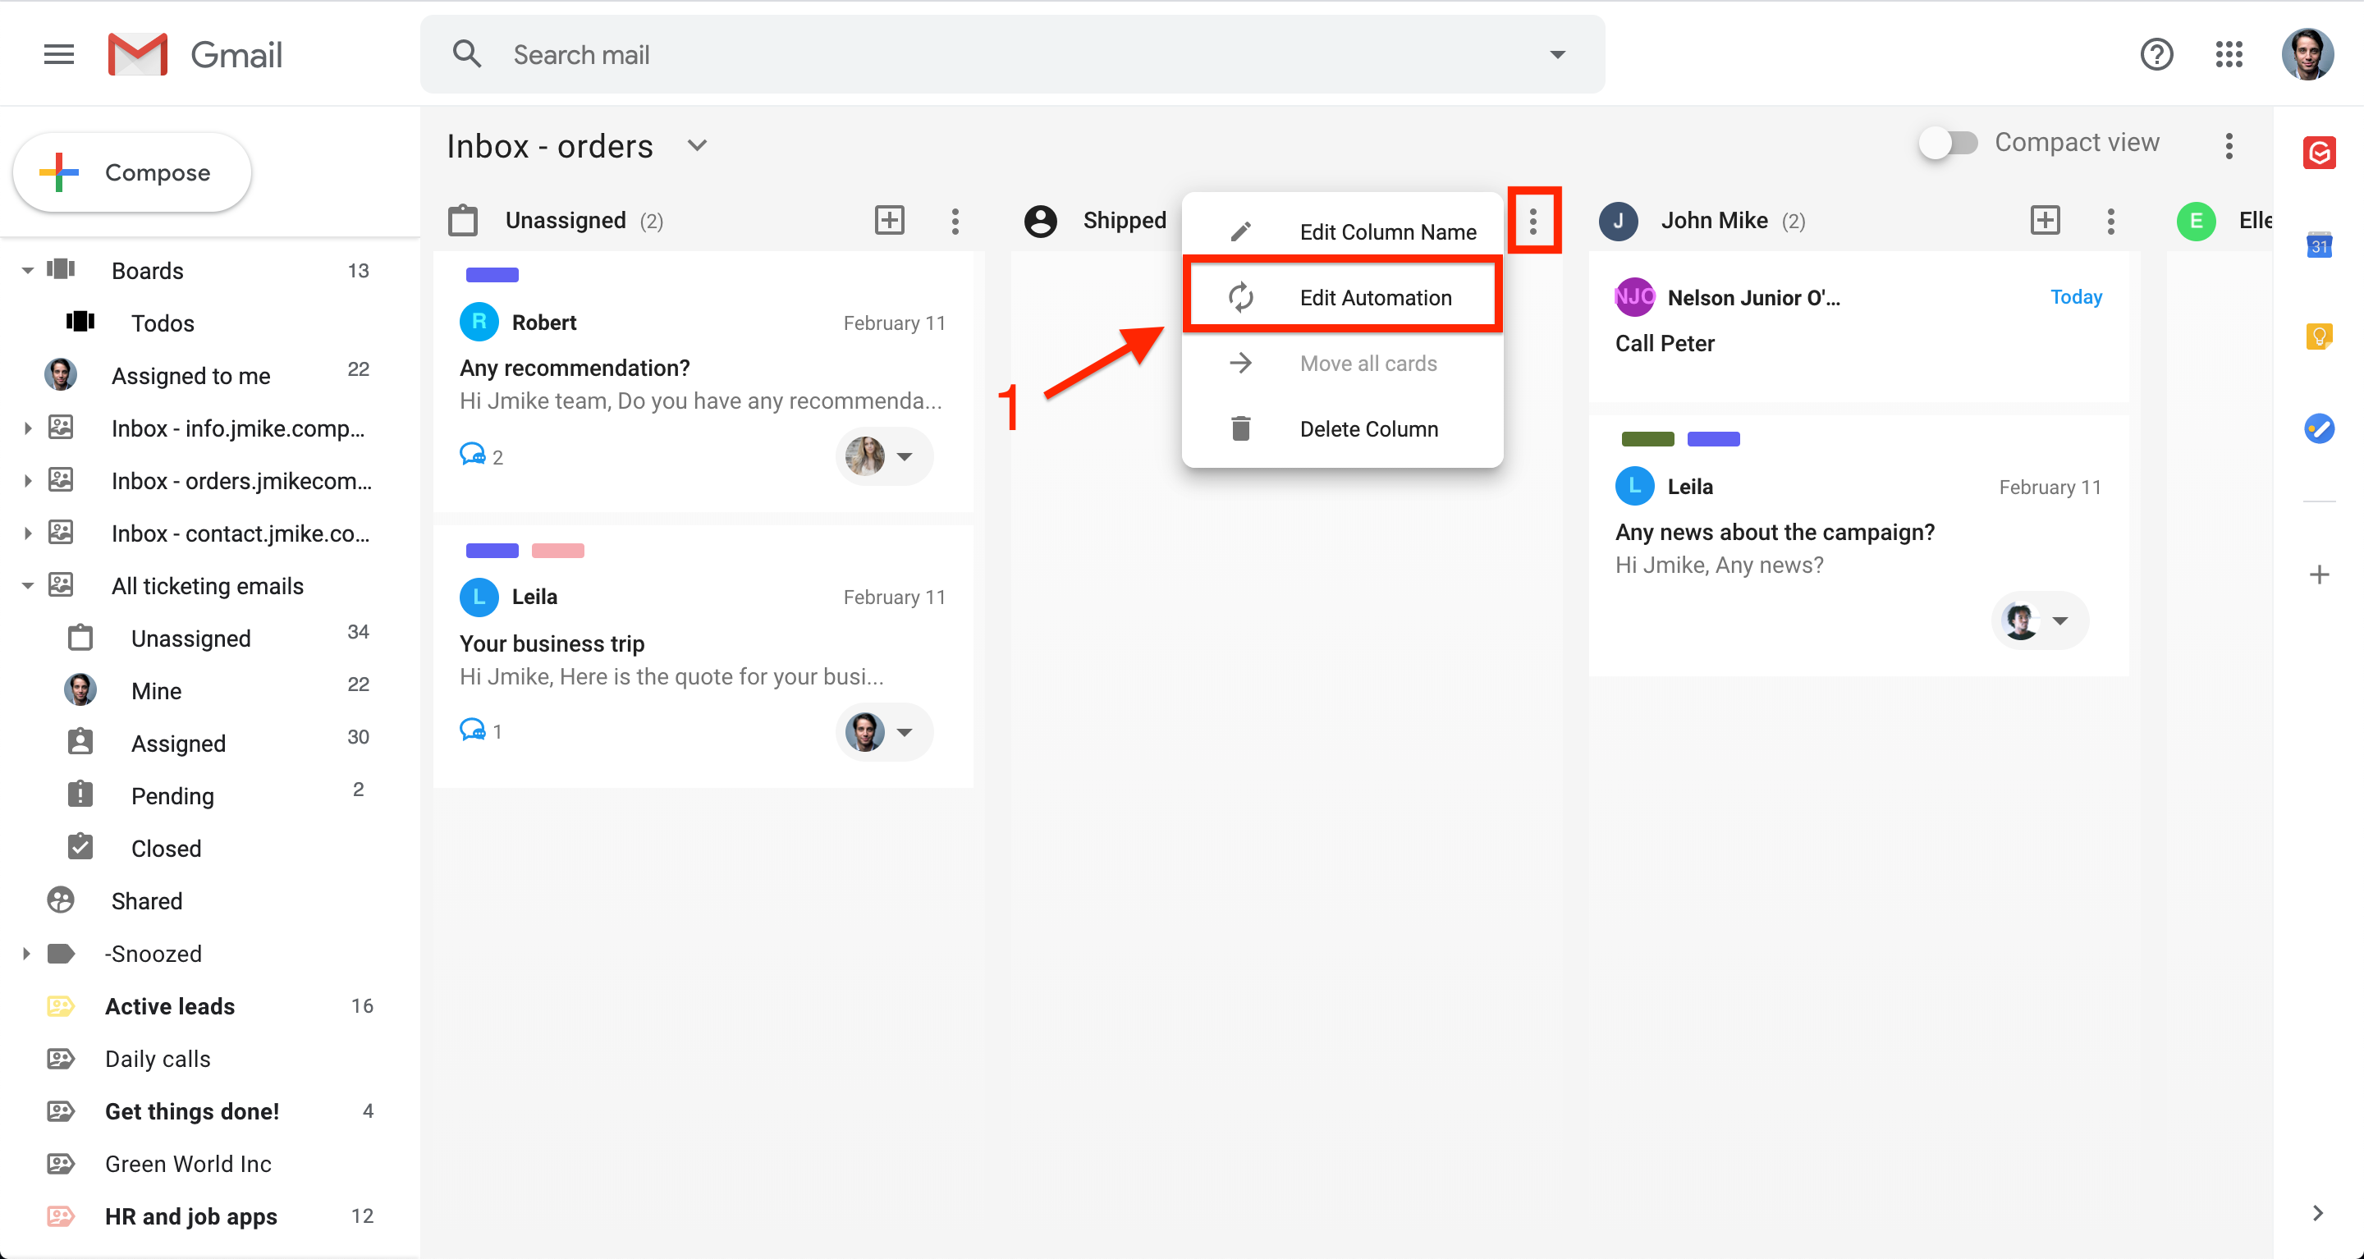Choose Edit Automation from menu
The width and height of the screenshot is (2364, 1259).
click(1343, 297)
